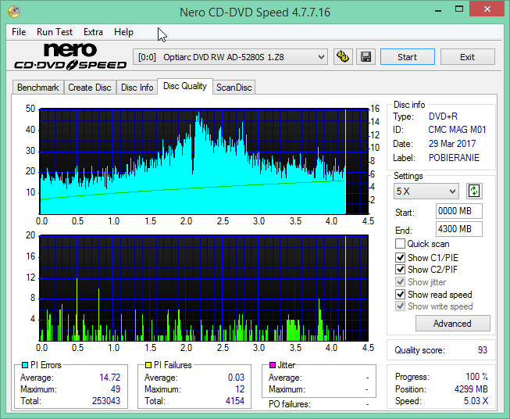
Task: Open the Extra menu
Action: point(93,32)
